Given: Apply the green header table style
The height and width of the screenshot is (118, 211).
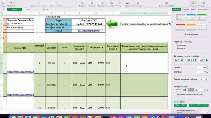Looking at the screenshot, I should point(202,17).
